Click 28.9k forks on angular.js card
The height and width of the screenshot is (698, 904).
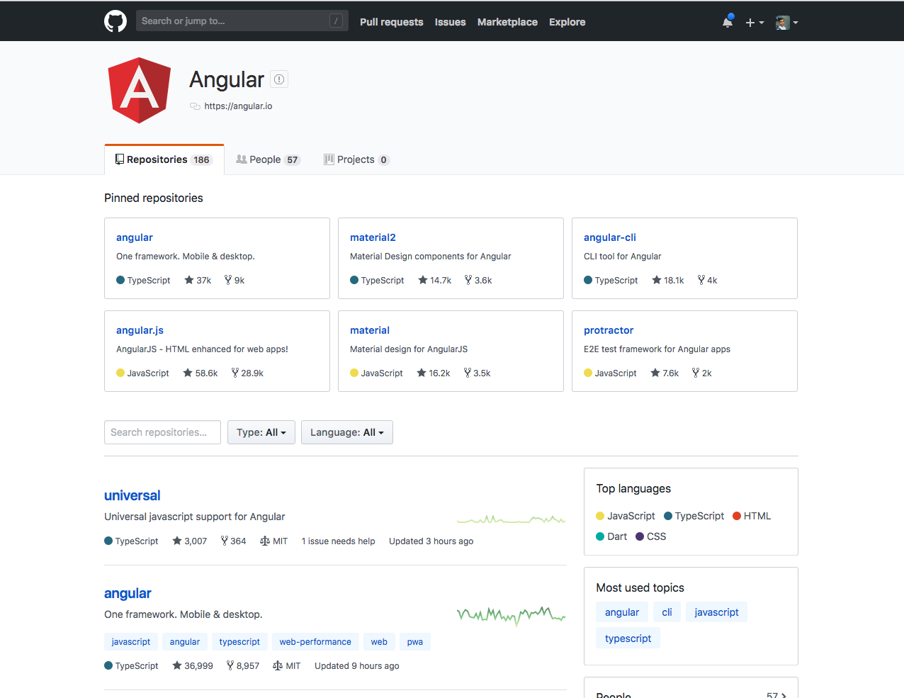pyautogui.click(x=247, y=373)
